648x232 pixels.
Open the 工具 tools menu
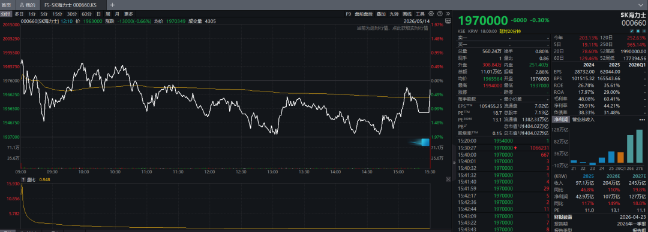pyautogui.click(x=420, y=14)
